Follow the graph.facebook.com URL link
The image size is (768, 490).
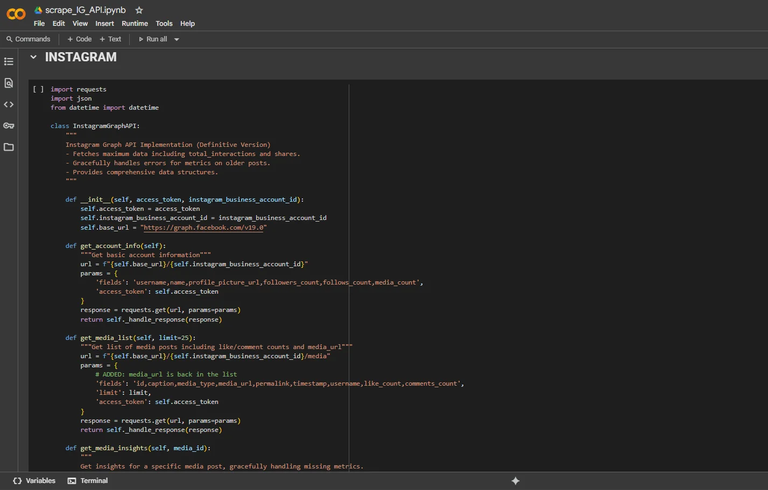pyautogui.click(x=203, y=228)
